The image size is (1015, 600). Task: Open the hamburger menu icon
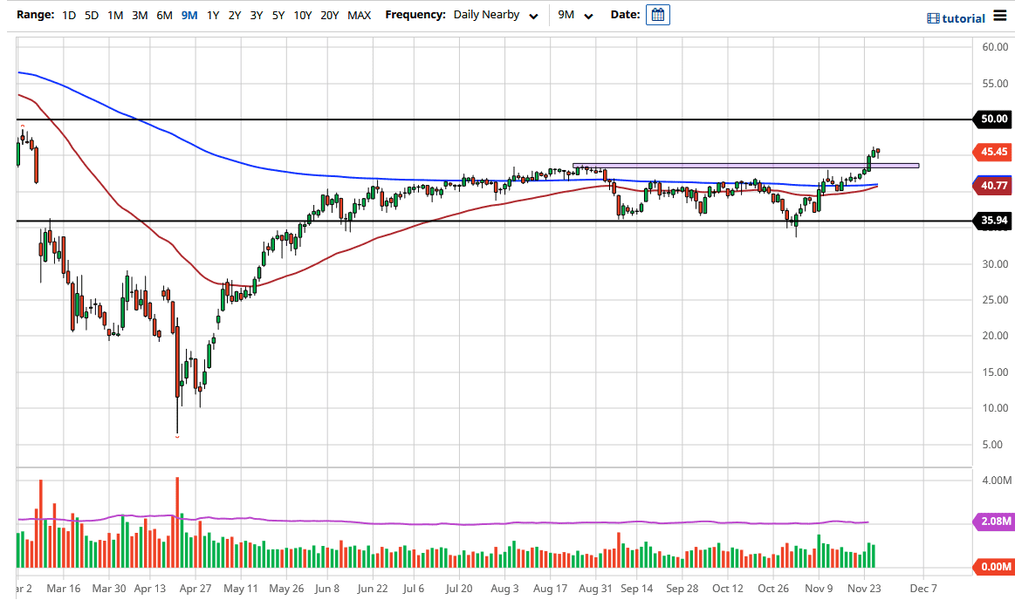pyautogui.click(x=1000, y=17)
